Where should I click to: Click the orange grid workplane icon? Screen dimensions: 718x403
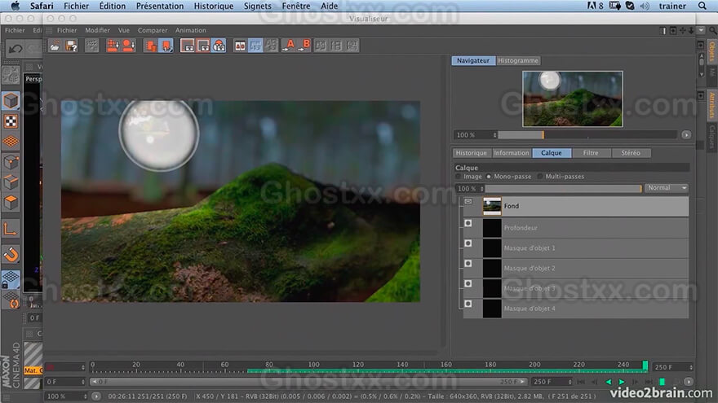pos(11,142)
